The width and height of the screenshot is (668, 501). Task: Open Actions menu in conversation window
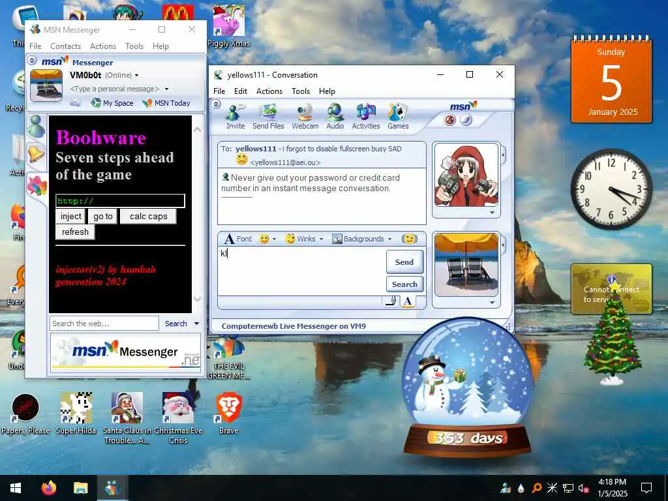pyautogui.click(x=269, y=91)
